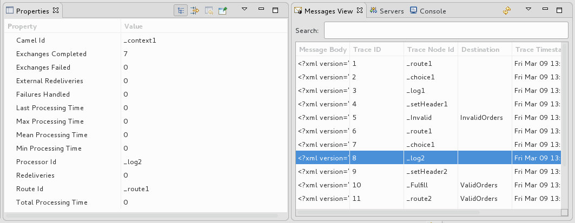Viewport: 575px width, 223px height.
Task: Sort by the Trace Node Id column header
Action: click(430, 50)
